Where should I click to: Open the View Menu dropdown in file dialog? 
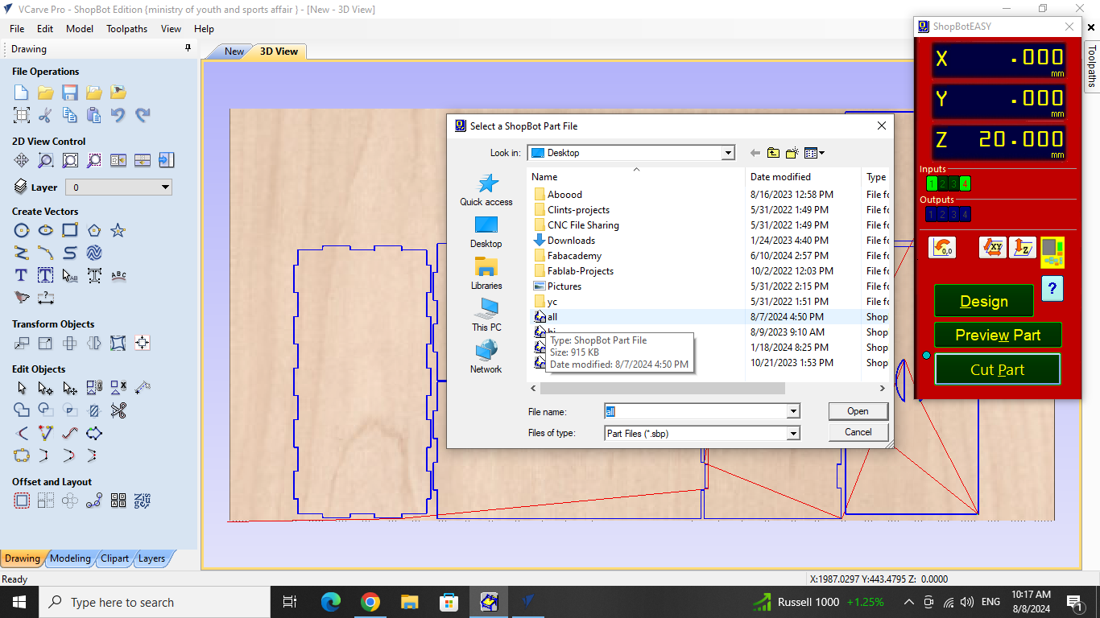pos(814,153)
